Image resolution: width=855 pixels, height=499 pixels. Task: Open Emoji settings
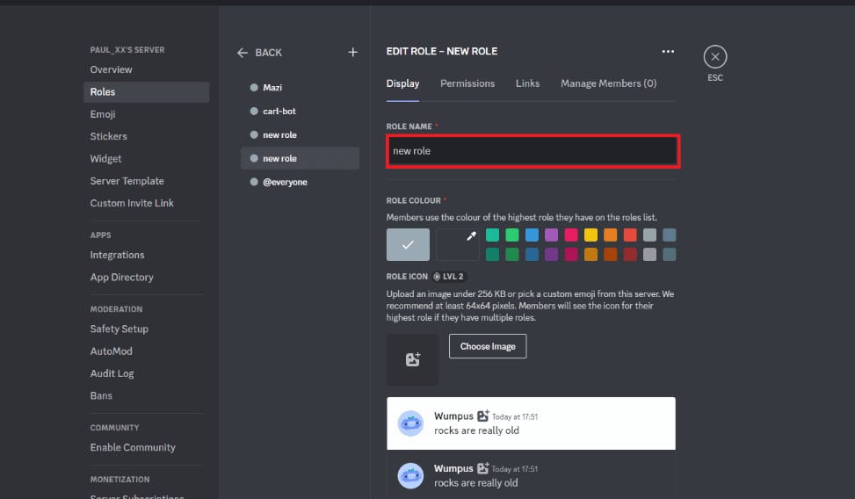tap(146, 114)
